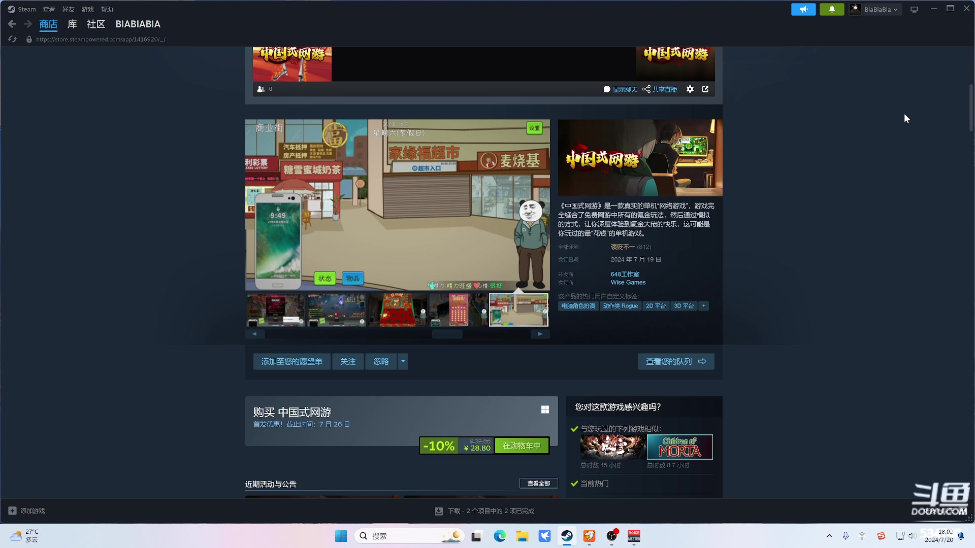Click the plus icon to add a tag
Viewport: 975px width, 548px height.
click(x=703, y=306)
